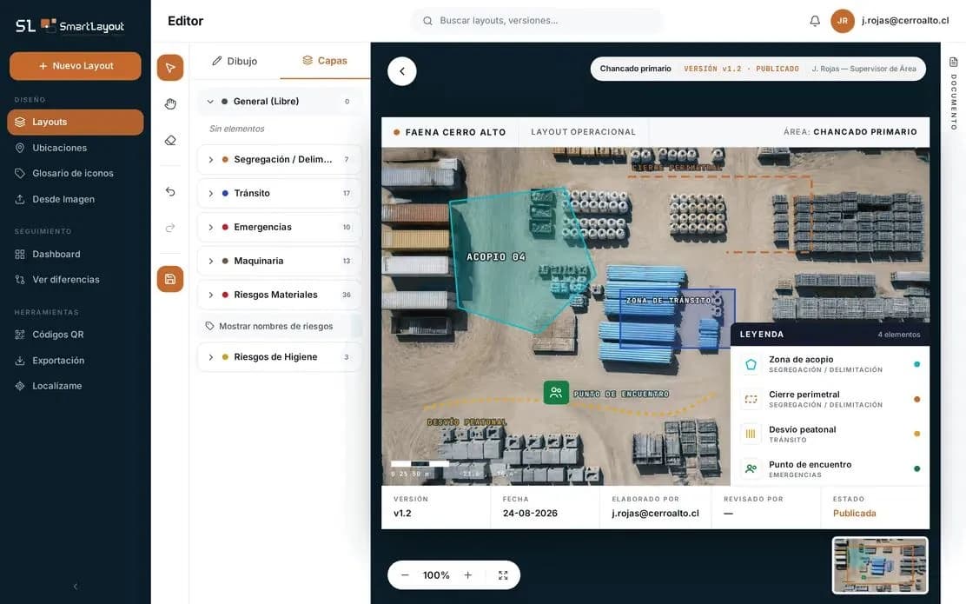Save the layout with disk icon
This screenshot has height=604, width=966.
[x=170, y=279]
